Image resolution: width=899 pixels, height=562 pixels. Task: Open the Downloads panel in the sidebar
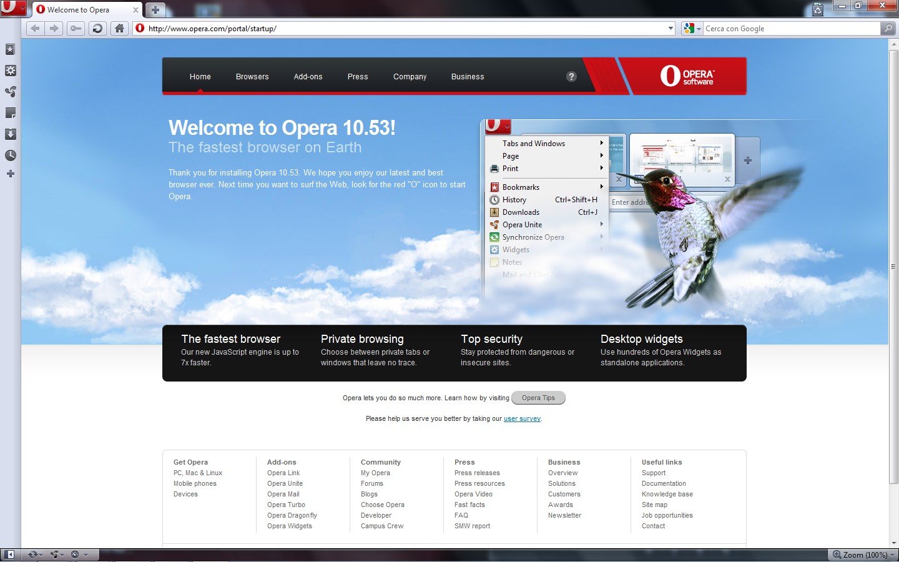tap(11, 134)
